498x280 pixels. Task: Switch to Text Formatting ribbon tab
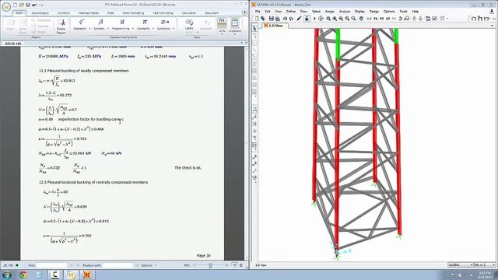163,13
